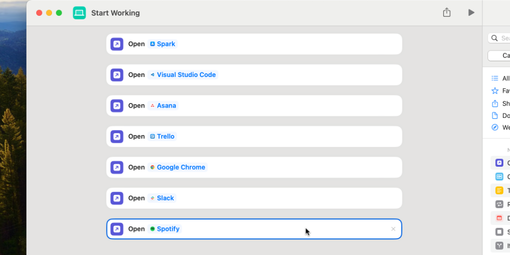510x255 pixels.
Task: Select the blue suggested action icon
Action: coord(499,176)
